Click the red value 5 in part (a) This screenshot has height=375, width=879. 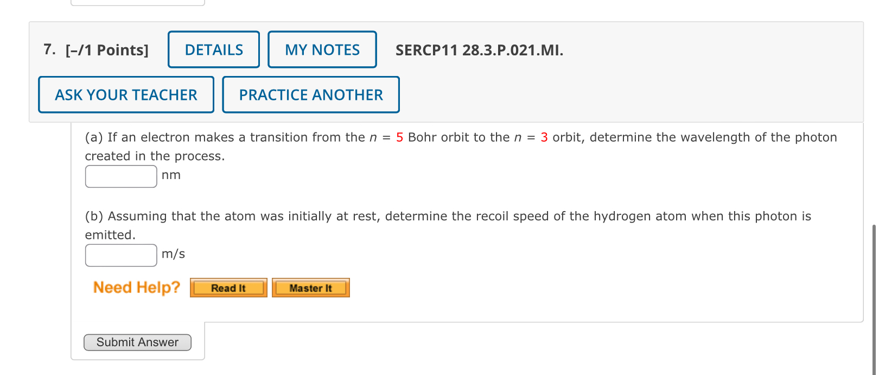[x=399, y=137]
